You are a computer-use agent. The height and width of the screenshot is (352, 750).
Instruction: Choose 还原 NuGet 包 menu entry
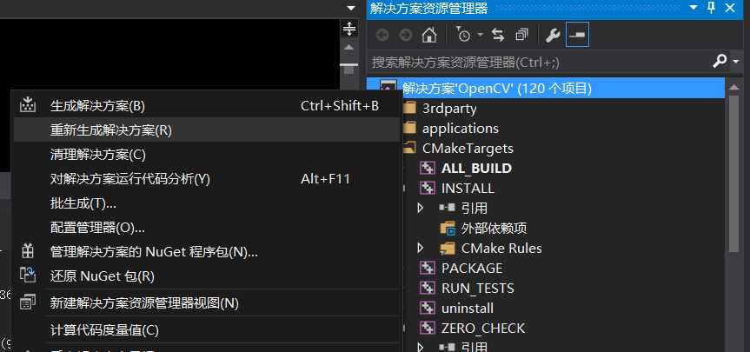click(206, 276)
